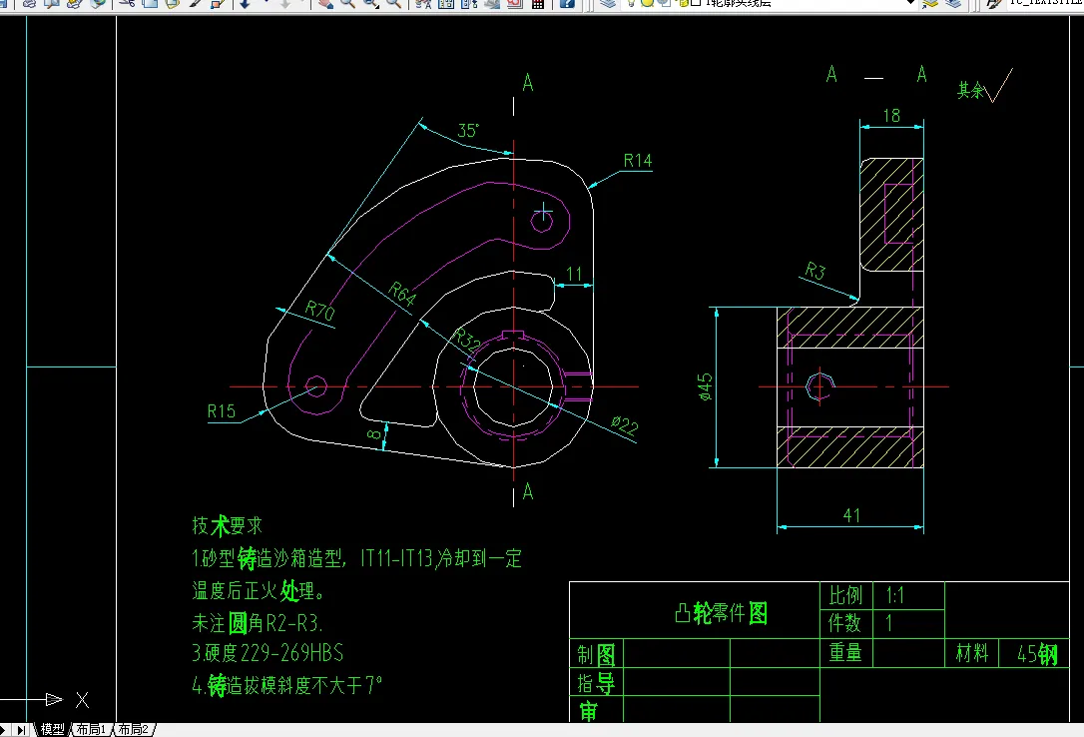Select the Zoom Window tool
Screen dimensions: 1084x737
point(368,5)
